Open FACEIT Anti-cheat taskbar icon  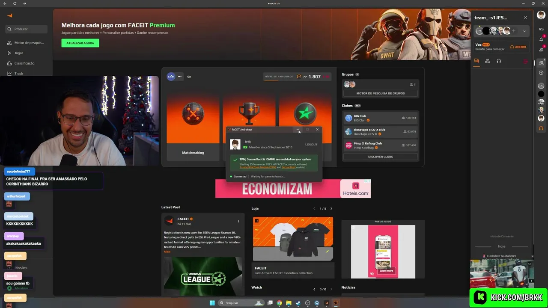click(336, 303)
